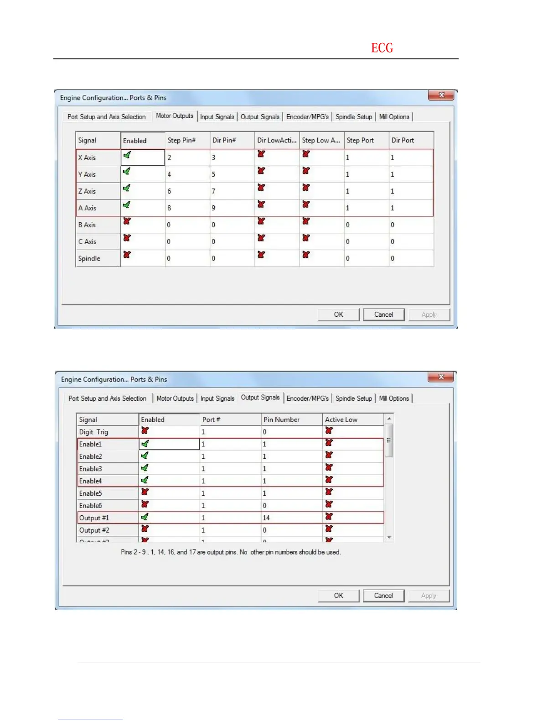Toggle Spindle Step Low Active cross

306,254
